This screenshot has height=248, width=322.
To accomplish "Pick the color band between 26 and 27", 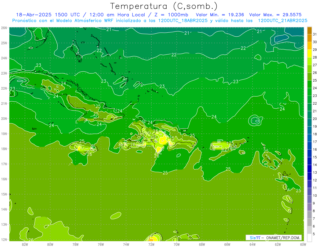I will coord(309,69).
